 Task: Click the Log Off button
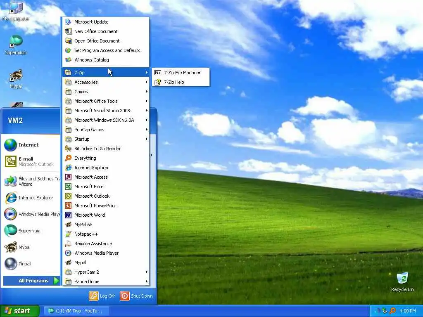102,296
